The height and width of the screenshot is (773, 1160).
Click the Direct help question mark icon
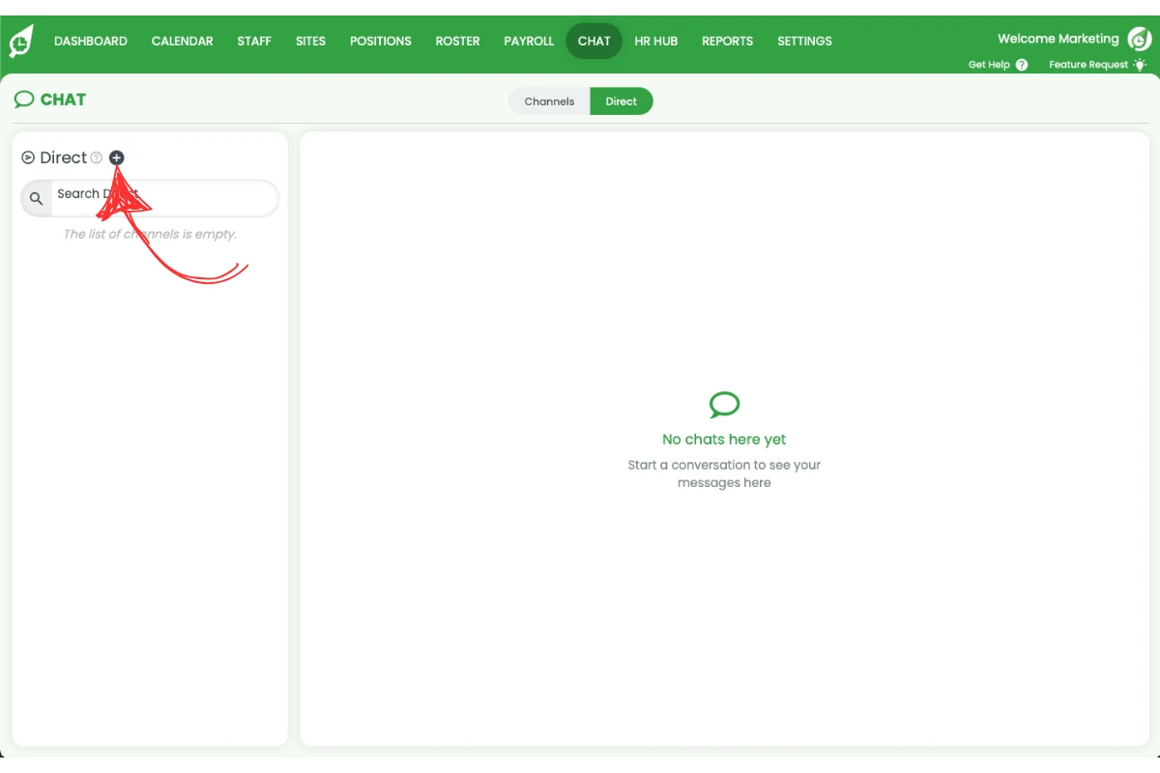[x=96, y=157]
